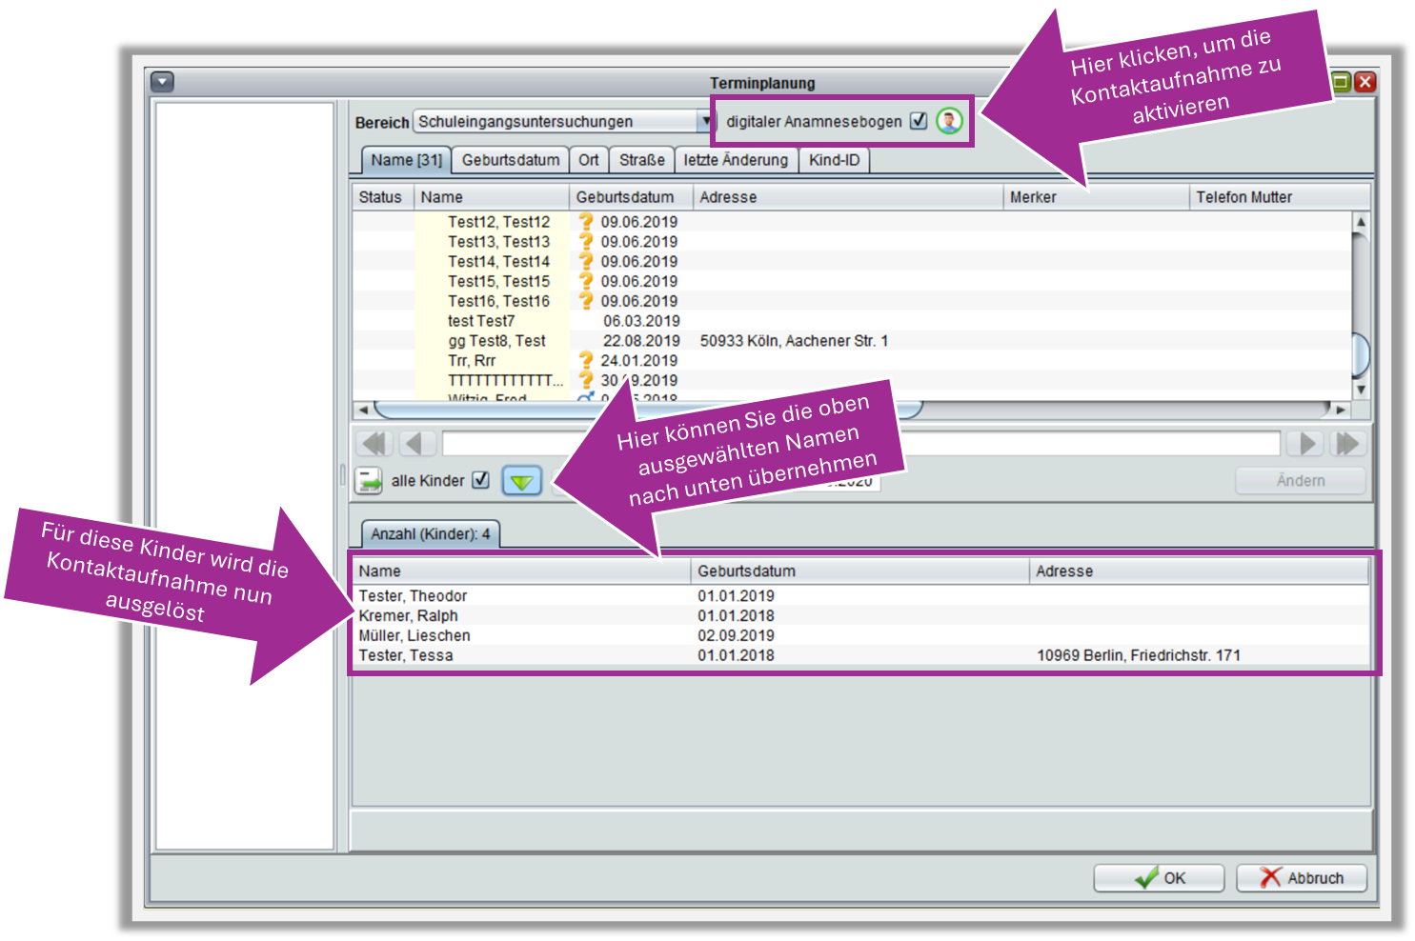
Task: Jump to first record with double-left arrow
Action: 374,444
